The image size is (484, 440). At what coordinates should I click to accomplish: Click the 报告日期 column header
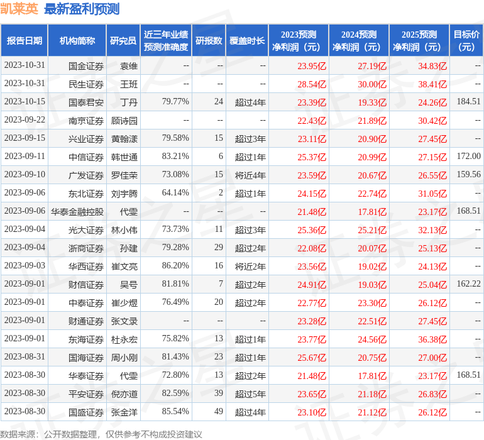(x=24, y=40)
